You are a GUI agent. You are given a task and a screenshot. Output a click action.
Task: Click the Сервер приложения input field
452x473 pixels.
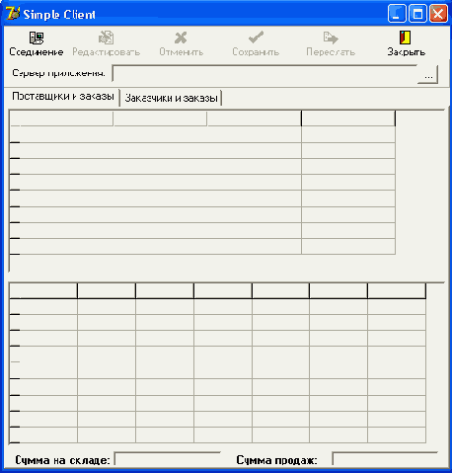coord(265,73)
